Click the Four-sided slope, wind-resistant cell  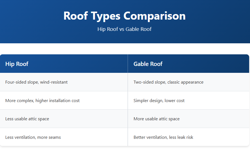(36, 82)
